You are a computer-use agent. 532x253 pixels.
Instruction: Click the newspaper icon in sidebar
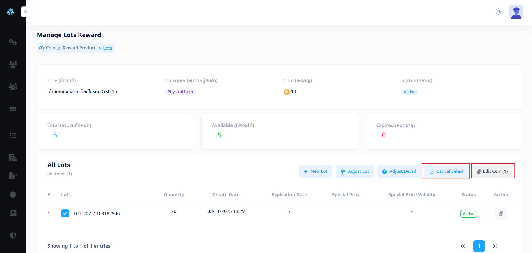tap(13, 213)
